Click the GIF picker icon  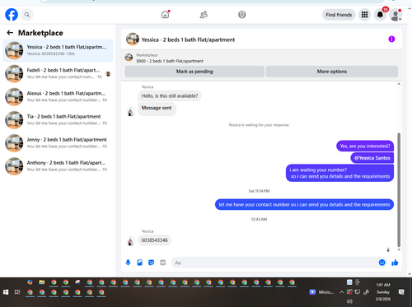pos(163,263)
